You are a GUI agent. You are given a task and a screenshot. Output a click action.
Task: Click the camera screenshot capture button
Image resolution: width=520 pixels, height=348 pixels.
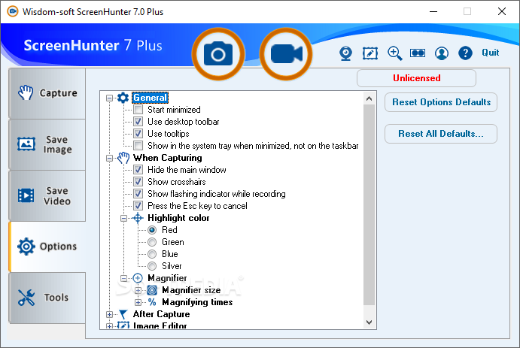(x=218, y=54)
